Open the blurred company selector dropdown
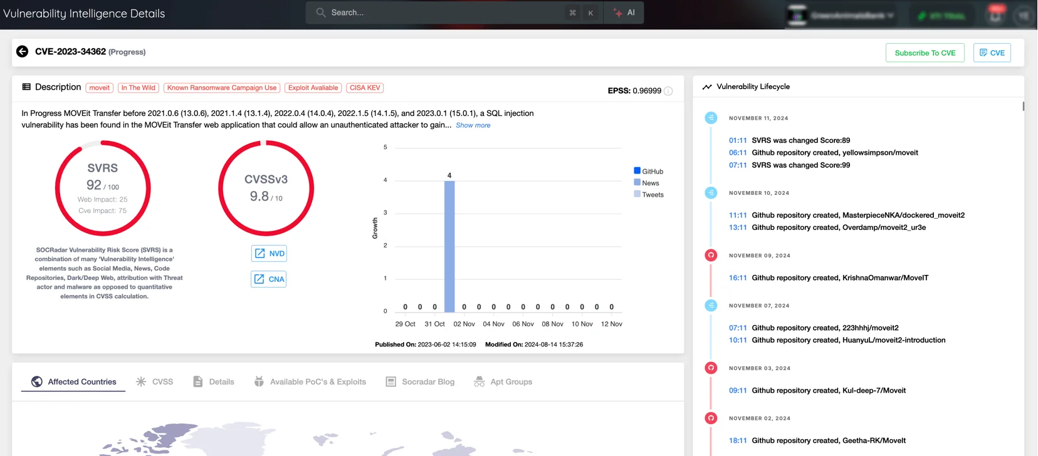 (x=852, y=16)
